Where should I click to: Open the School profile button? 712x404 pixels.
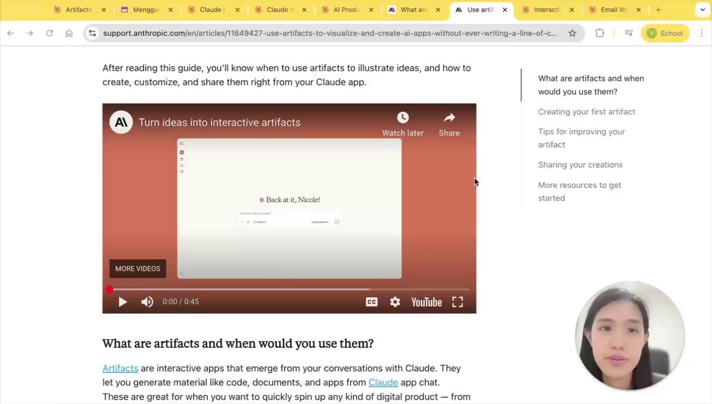[665, 33]
